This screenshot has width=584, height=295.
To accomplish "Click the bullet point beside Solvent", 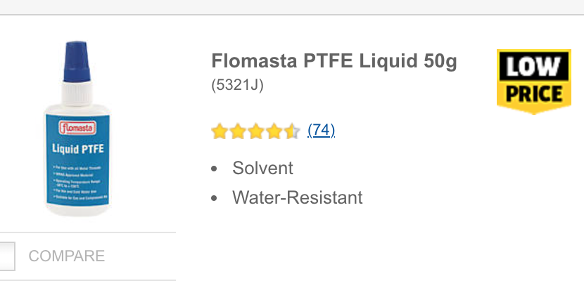I will (x=215, y=169).
